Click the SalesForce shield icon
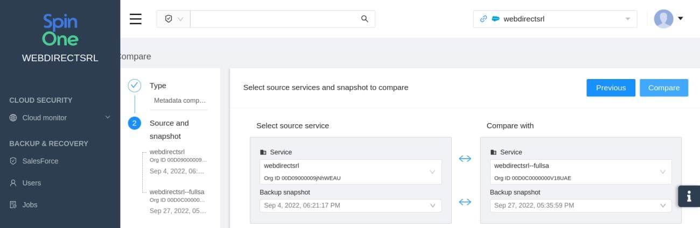This screenshot has height=228, width=700. tap(13, 161)
